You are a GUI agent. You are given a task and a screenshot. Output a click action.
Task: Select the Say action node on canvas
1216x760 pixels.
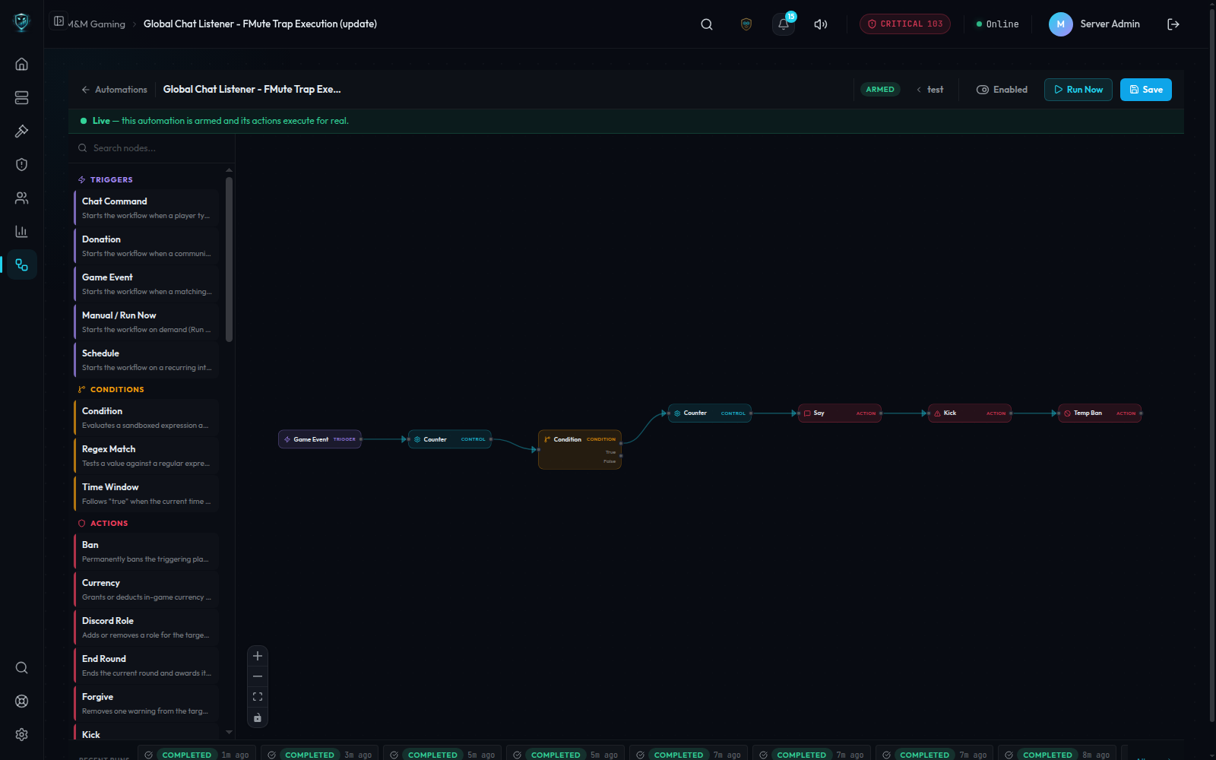[840, 413]
